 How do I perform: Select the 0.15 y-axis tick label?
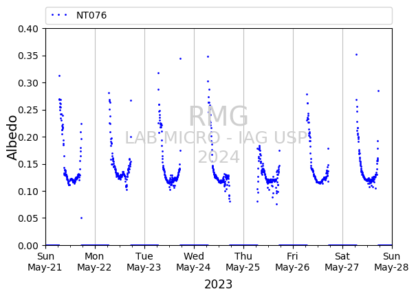point(28,164)
